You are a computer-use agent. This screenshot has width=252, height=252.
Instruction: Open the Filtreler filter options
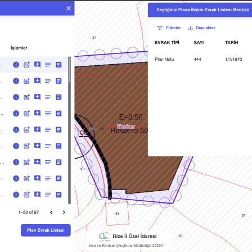click(x=169, y=28)
